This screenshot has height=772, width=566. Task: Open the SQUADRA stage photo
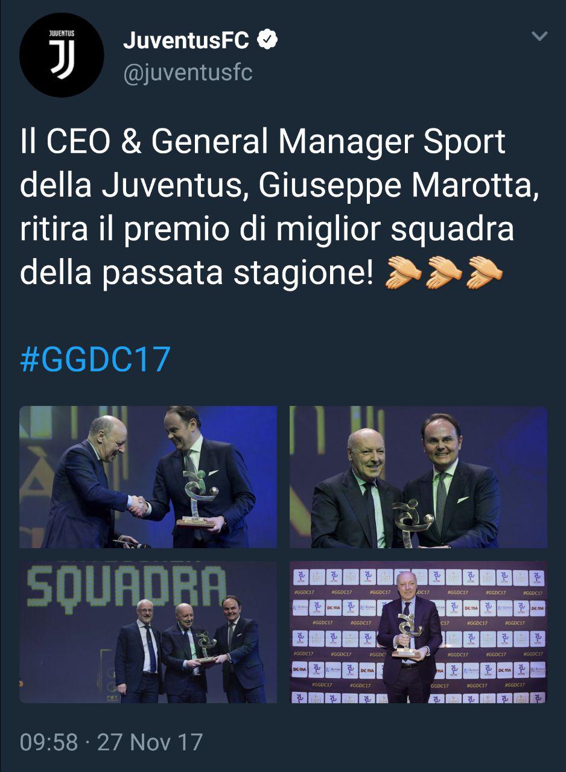coord(148,632)
